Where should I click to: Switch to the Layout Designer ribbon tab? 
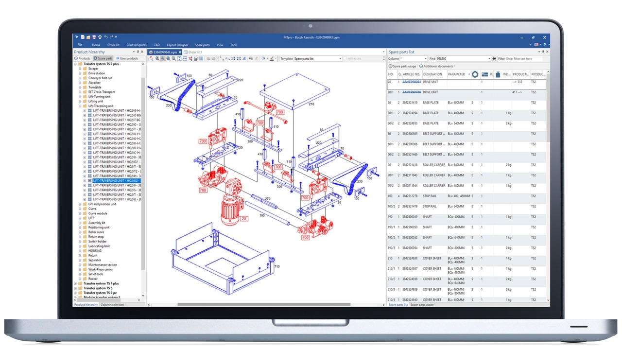tap(177, 44)
